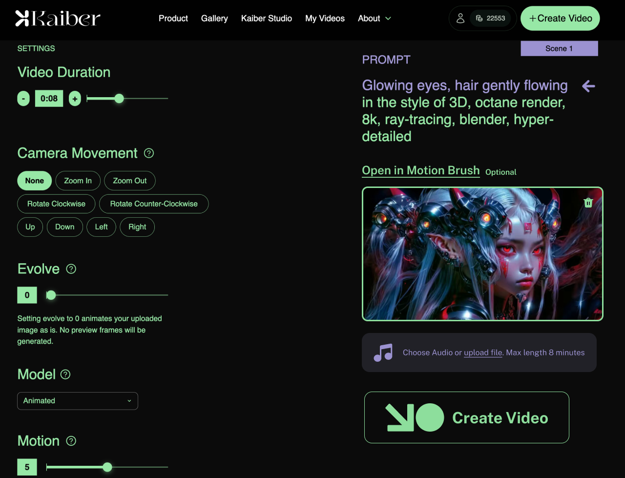The height and width of the screenshot is (478, 625).
Task: Select Zoom In camera movement
Action: click(x=78, y=181)
